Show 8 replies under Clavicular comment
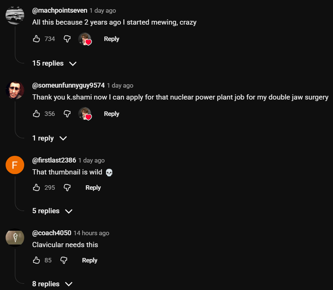Image resolution: width=333 pixels, height=290 pixels. pyautogui.click(x=52, y=284)
